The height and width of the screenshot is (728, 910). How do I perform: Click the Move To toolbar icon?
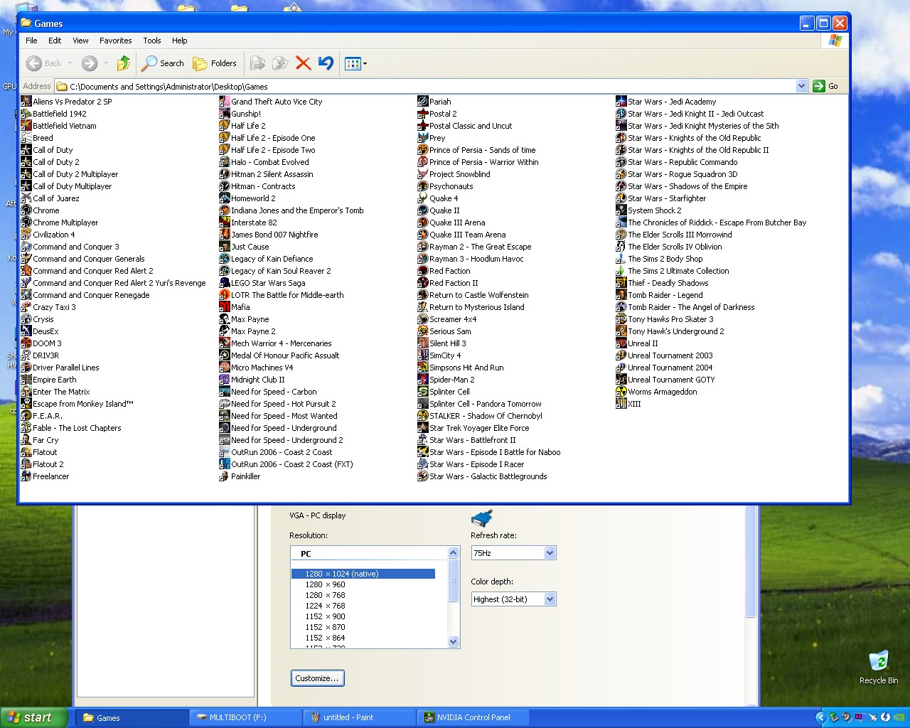coord(257,63)
